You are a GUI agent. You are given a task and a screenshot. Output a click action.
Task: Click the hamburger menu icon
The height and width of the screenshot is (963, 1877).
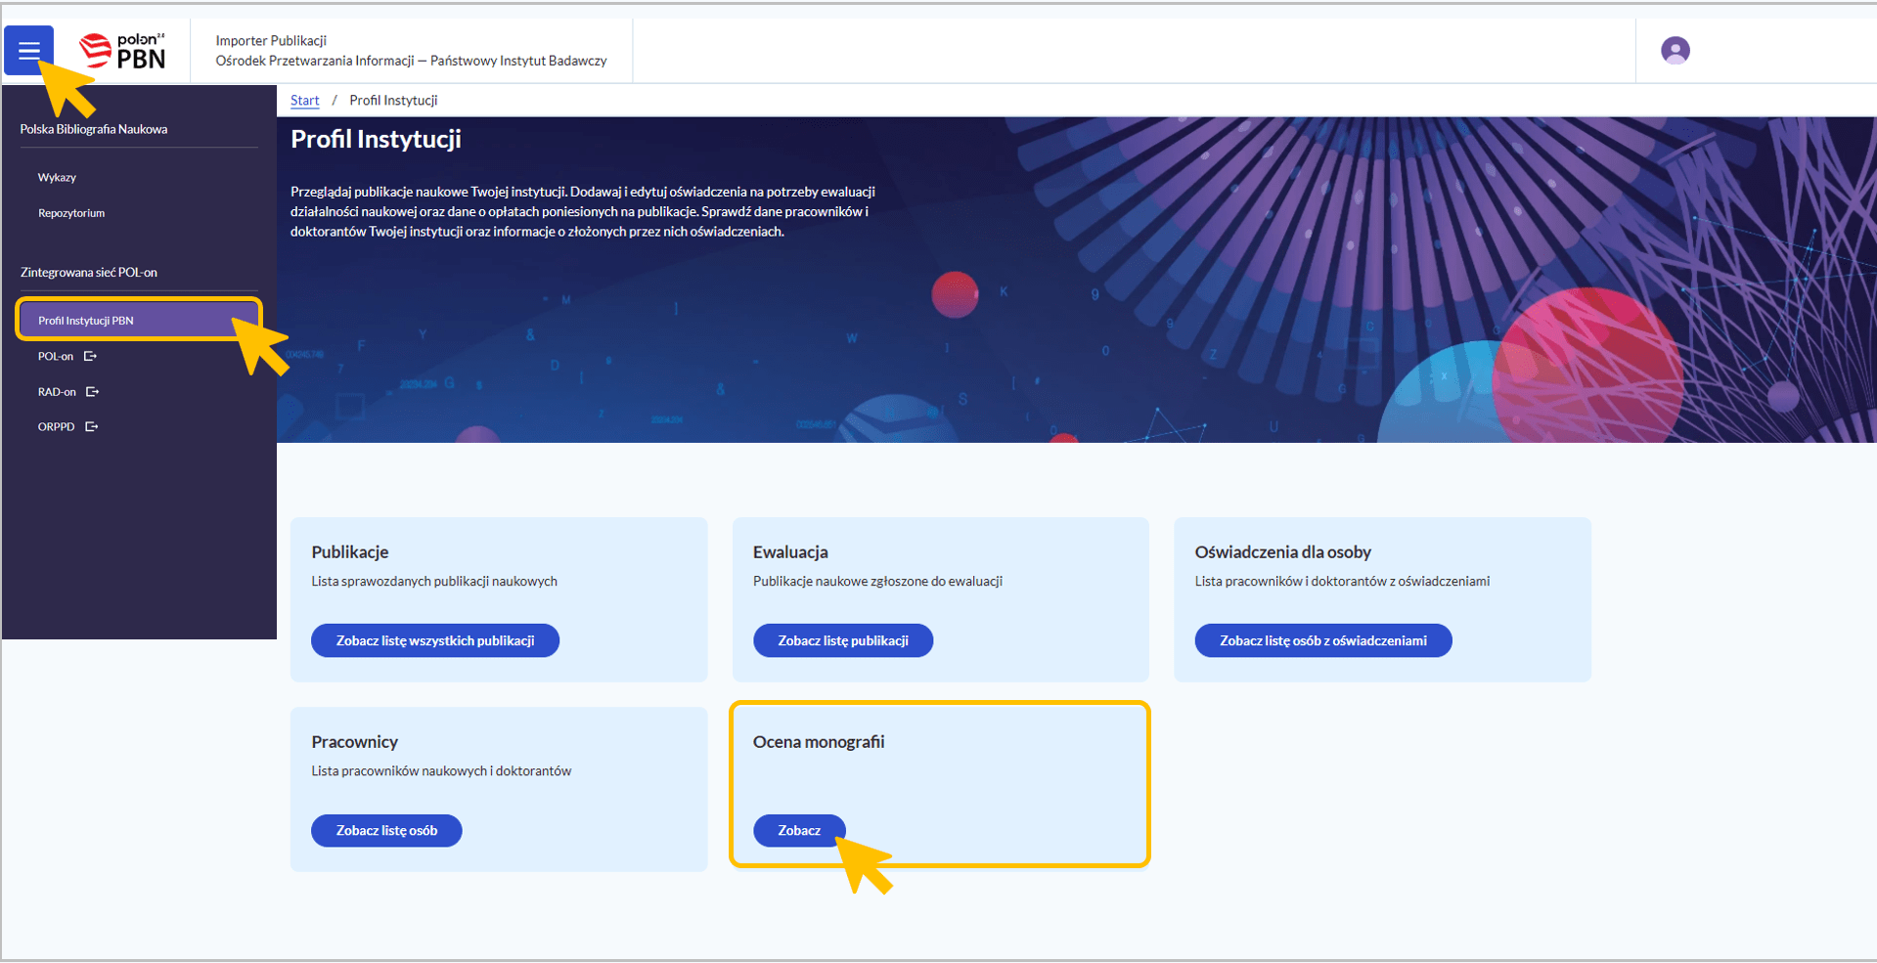(28, 50)
